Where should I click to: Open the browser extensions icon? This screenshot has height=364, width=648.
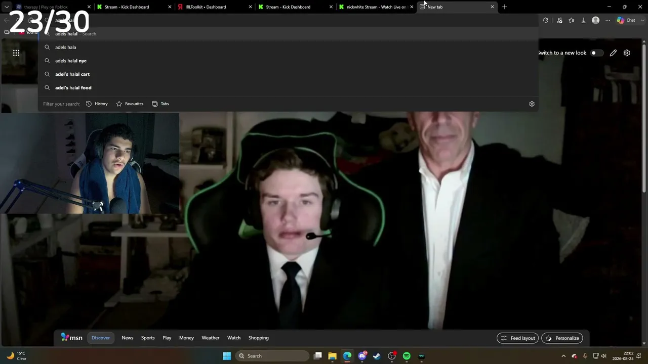(545, 20)
